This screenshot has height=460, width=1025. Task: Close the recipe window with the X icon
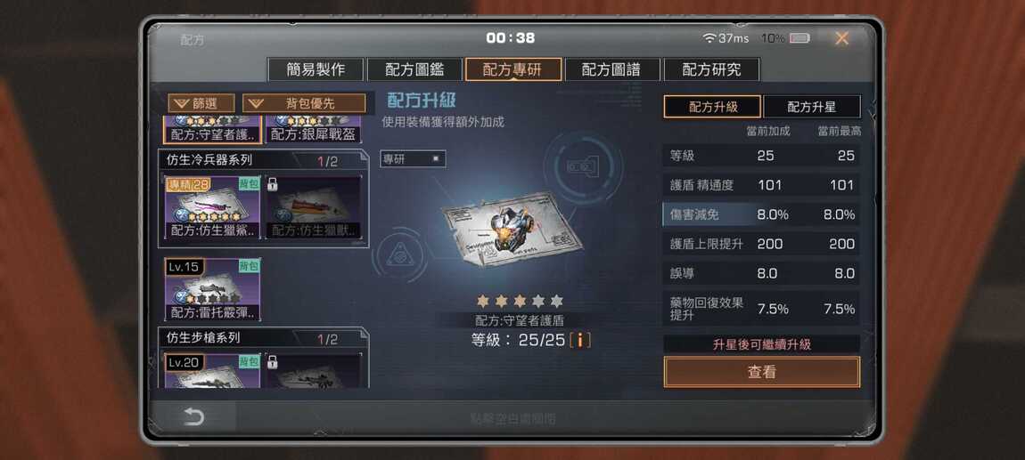click(841, 38)
